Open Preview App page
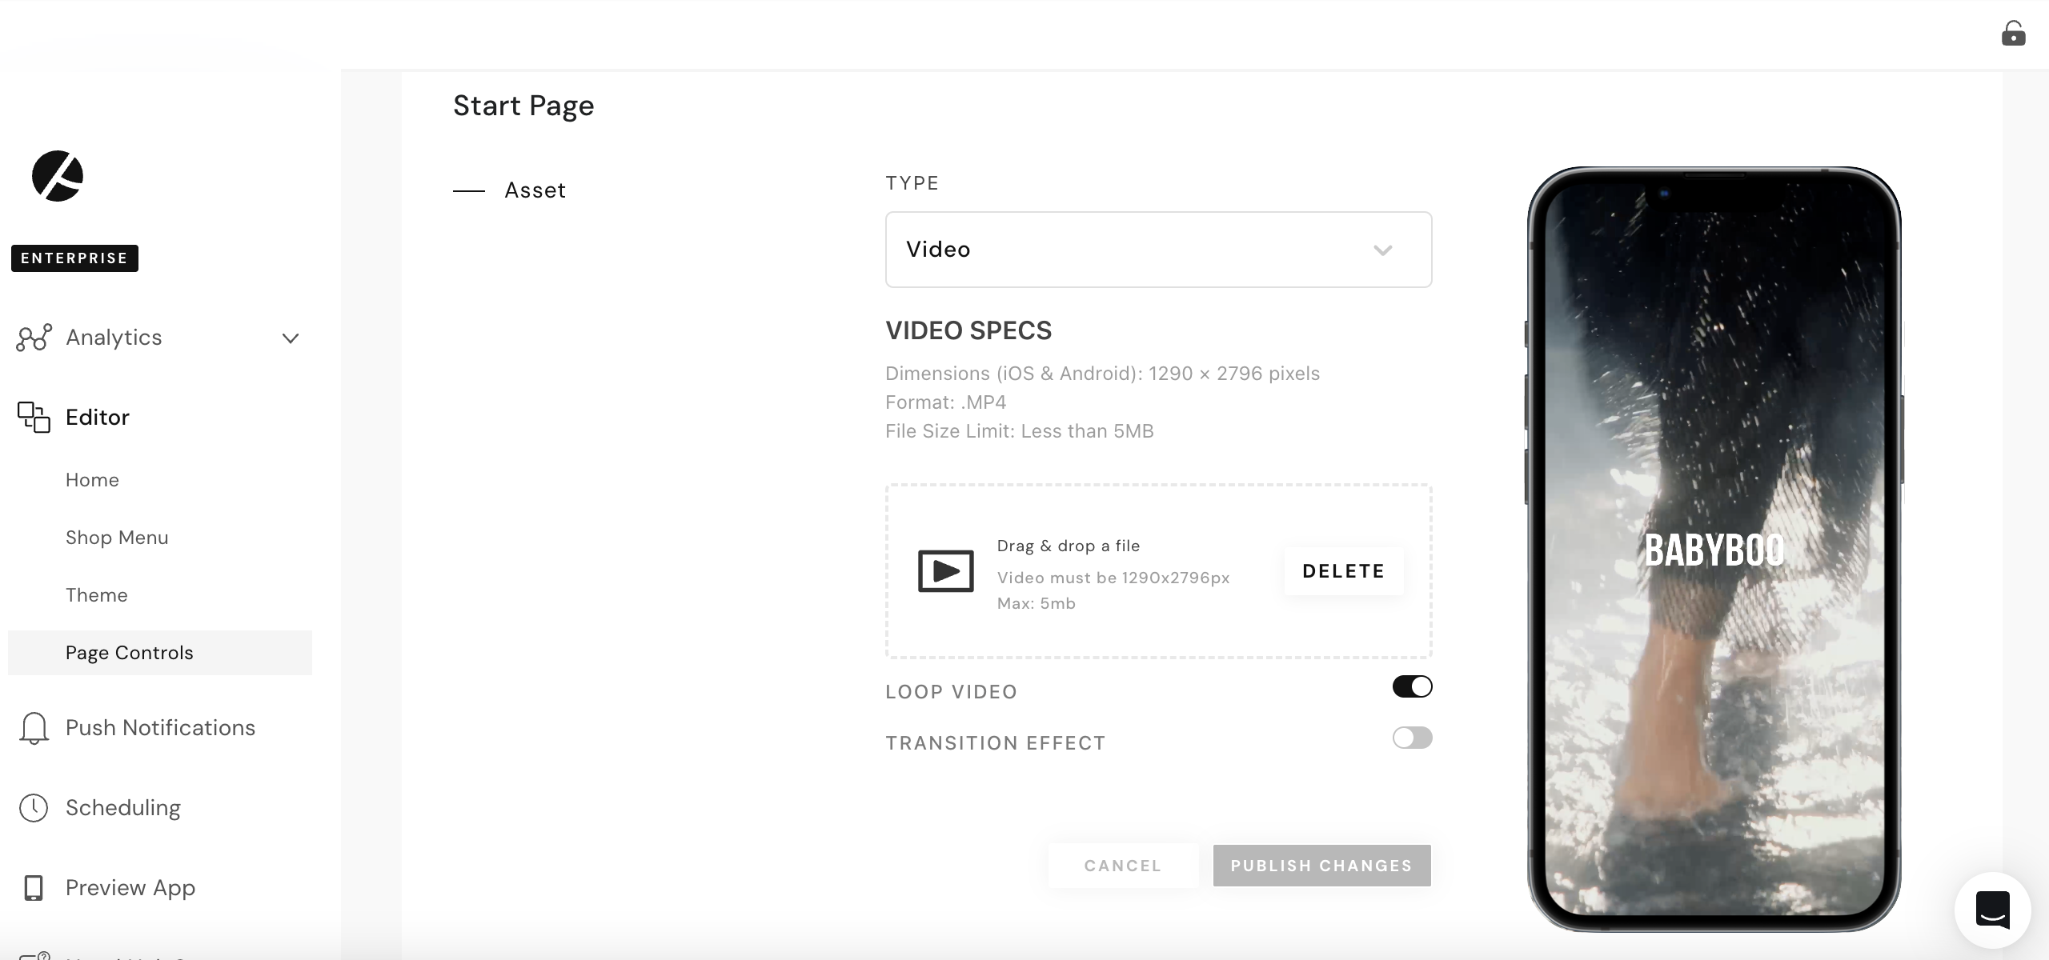The image size is (2049, 960). coord(130,888)
